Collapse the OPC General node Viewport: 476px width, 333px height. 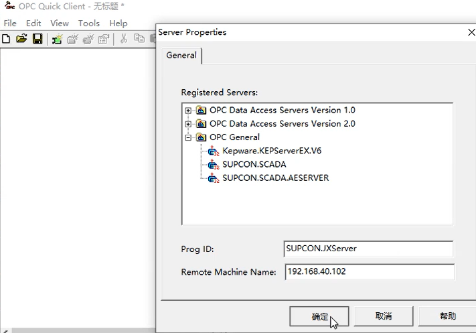pos(188,137)
